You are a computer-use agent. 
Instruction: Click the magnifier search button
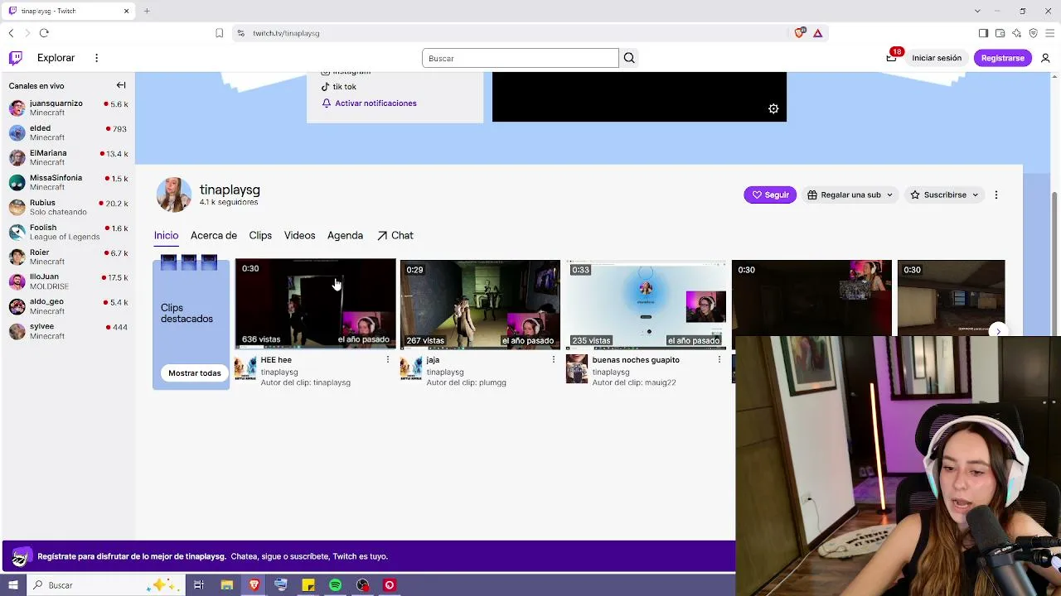[629, 58]
